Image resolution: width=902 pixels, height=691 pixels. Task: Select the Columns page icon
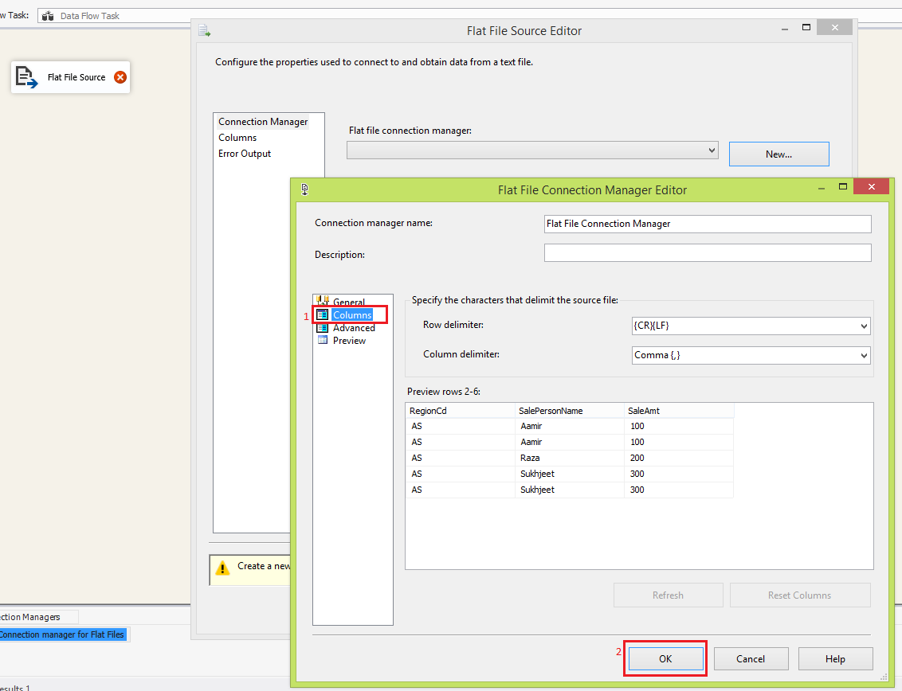click(324, 314)
